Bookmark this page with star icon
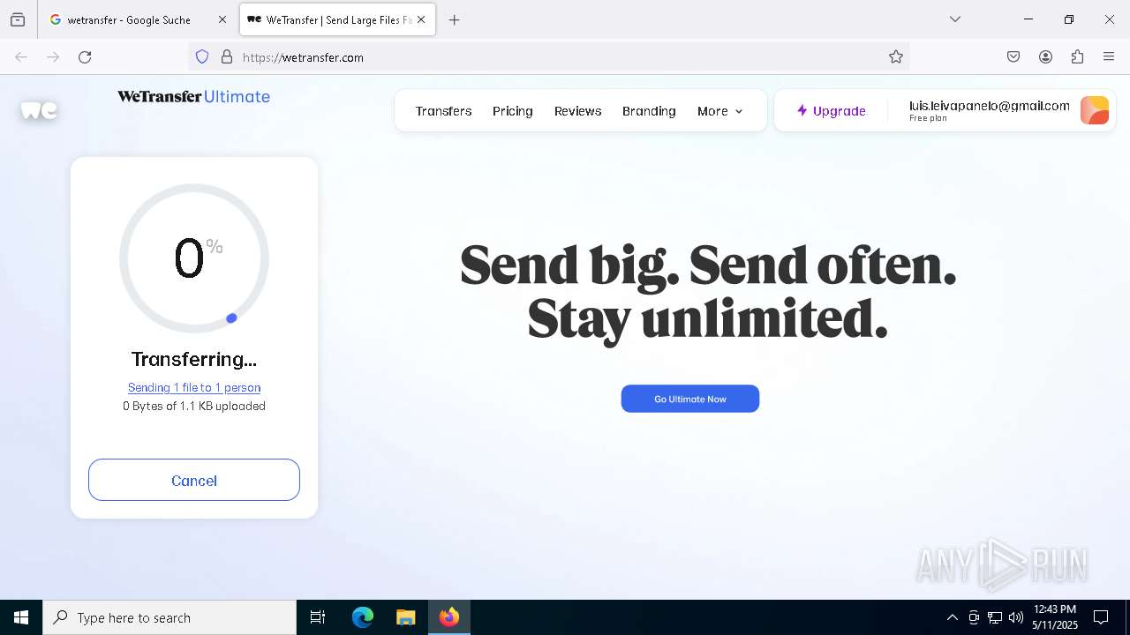Image resolution: width=1130 pixels, height=635 pixels. [896, 57]
